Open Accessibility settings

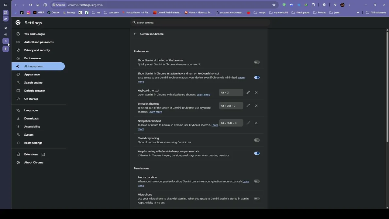pos(38,127)
